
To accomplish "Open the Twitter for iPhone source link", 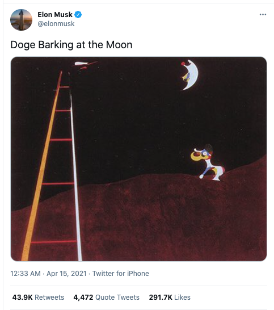I will coord(120,274).
